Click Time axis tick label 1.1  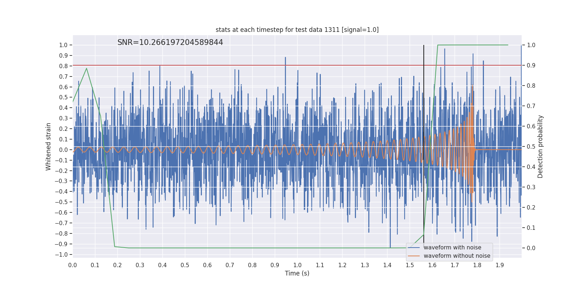[x=320, y=265]
